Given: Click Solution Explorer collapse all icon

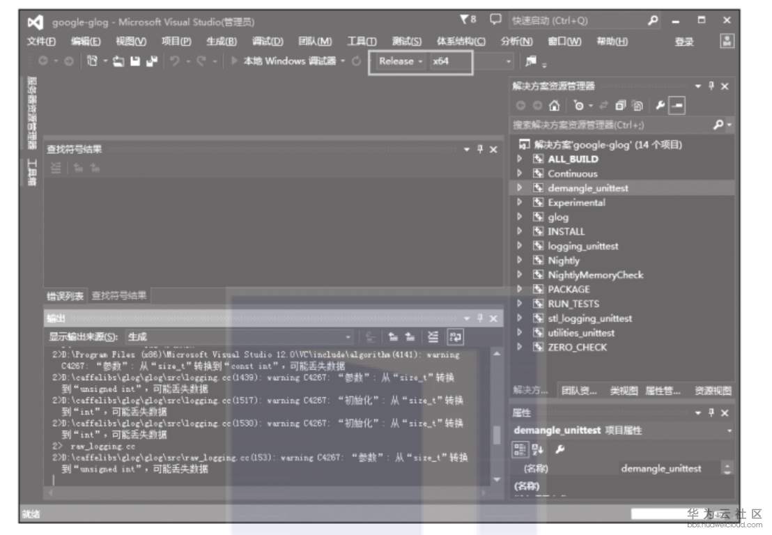Looking at the screenshot, I should coord(620,105).
